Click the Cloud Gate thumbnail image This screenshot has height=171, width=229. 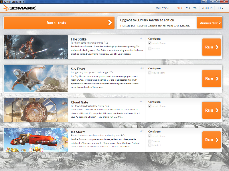[36, 110]
